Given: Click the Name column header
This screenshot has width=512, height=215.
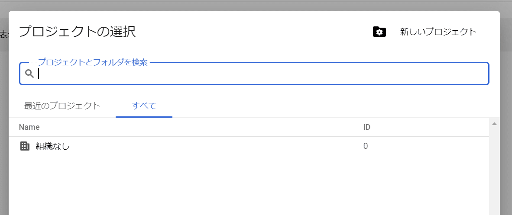Looking at the screenshot, I should (29, 127).
